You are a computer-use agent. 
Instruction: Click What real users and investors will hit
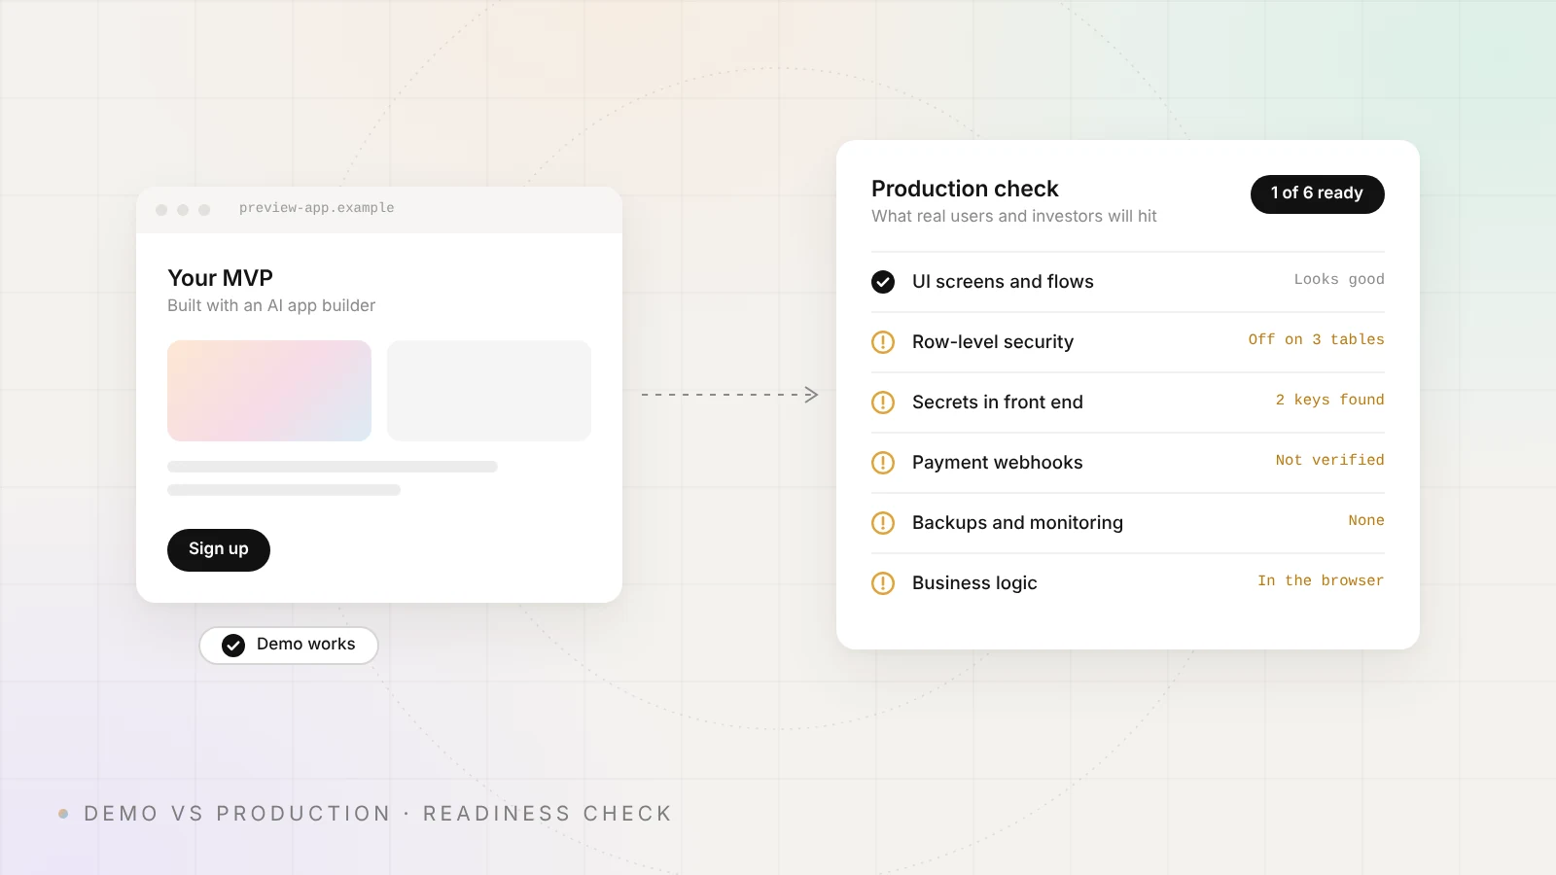coord(1014,216)
